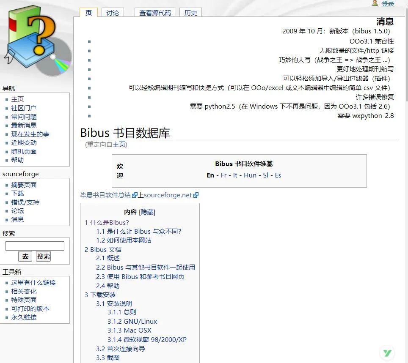Open the 历史 tab
This screenshot has width=408, height=363.
click(x=190, y=13)
